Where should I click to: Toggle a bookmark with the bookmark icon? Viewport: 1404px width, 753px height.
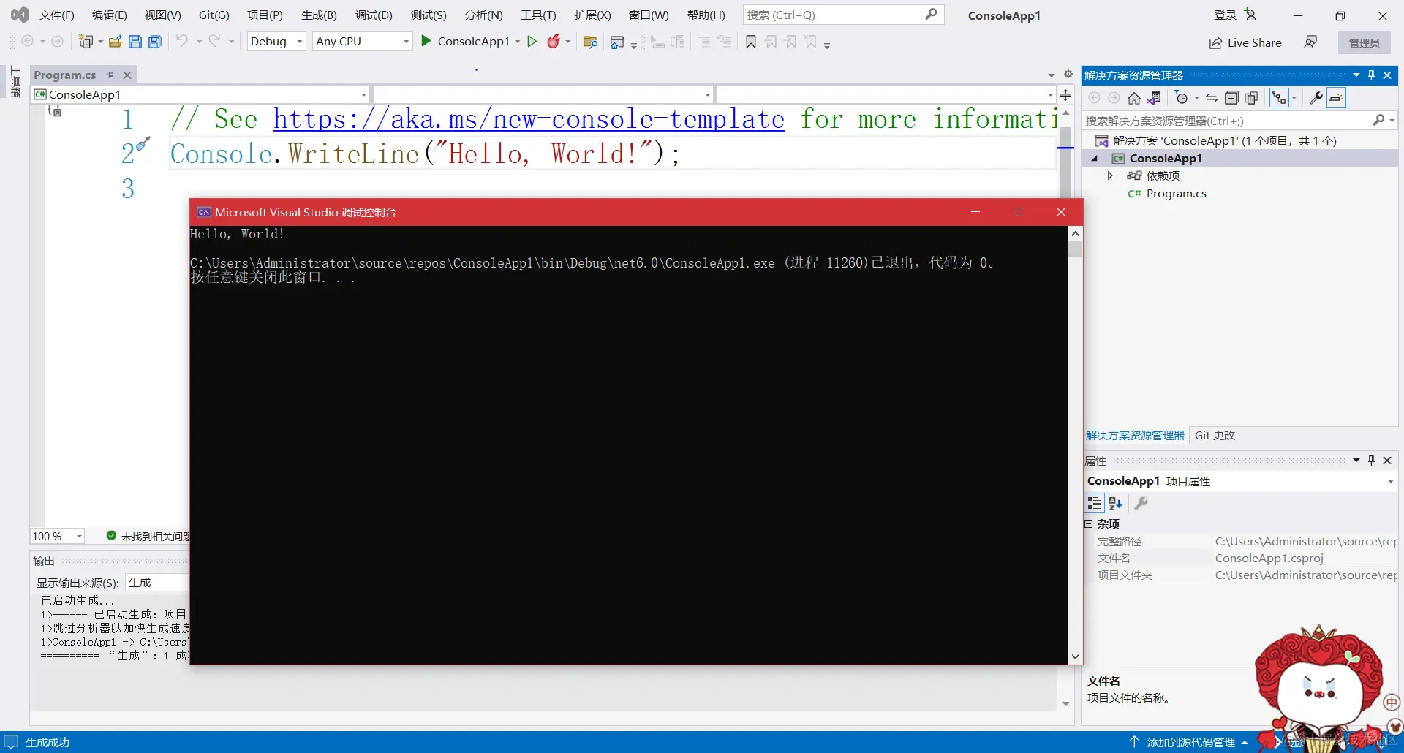pos(751,42)
